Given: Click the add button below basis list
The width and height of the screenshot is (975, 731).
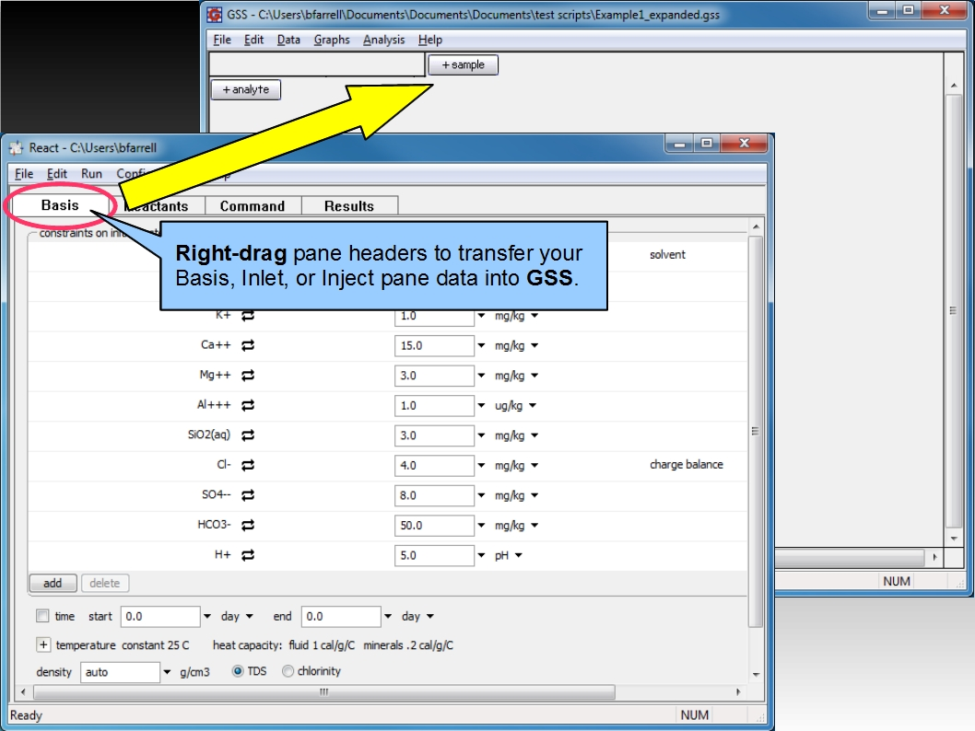Looking at the screenshot, I should [x=53, y=583].
